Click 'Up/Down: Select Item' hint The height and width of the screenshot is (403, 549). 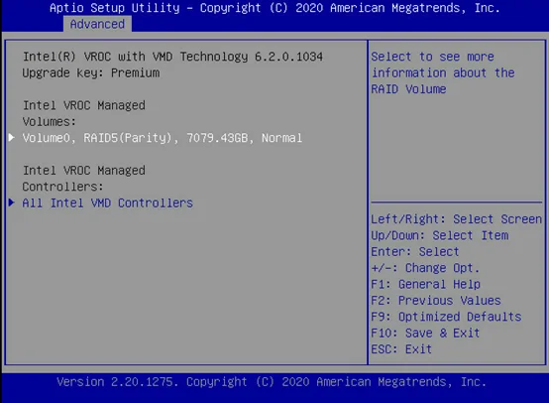(x=440, y=235)
